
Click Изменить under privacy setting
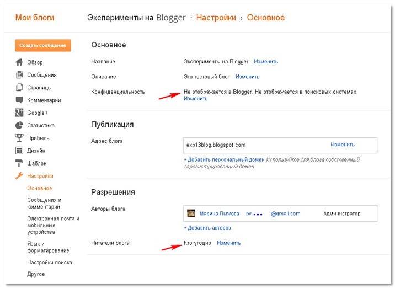pos(195,99)
